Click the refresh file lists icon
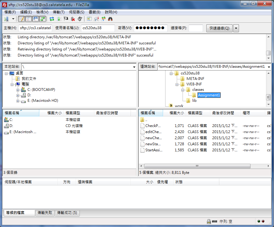The height and width of the screenshot is (227, 274). pyautogui.click(x=52, y=19)
